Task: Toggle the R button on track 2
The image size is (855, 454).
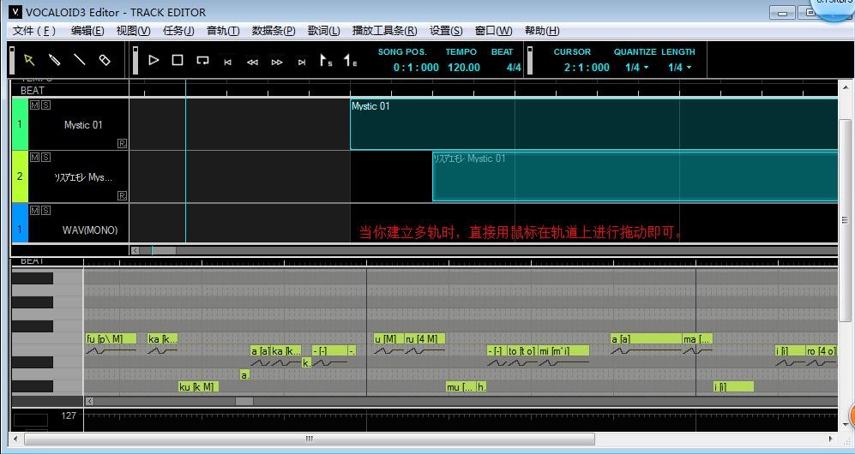Action: pos(122,195)
